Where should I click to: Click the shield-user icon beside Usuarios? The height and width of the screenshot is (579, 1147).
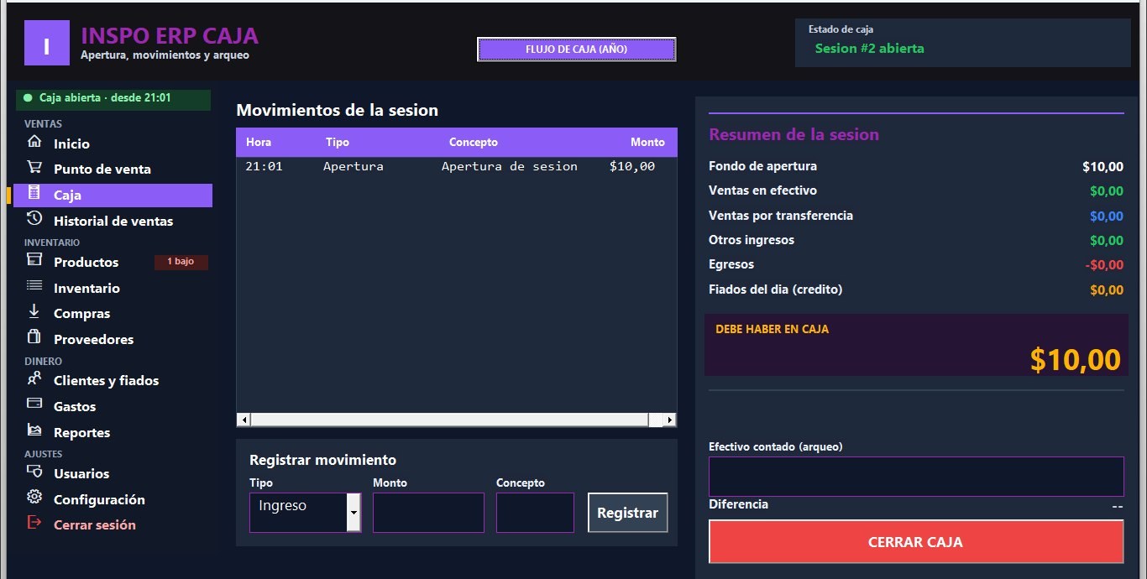point(34,472)
